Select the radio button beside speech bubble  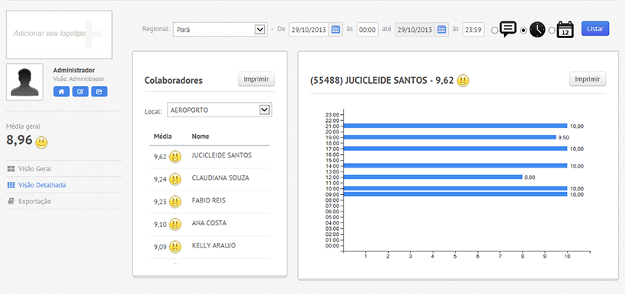tap(494, 30)
